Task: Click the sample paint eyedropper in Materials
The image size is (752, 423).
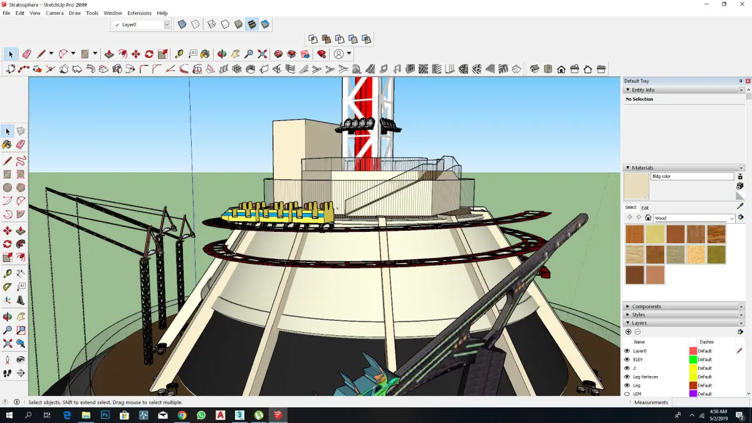Action: (x=740, y=206)
